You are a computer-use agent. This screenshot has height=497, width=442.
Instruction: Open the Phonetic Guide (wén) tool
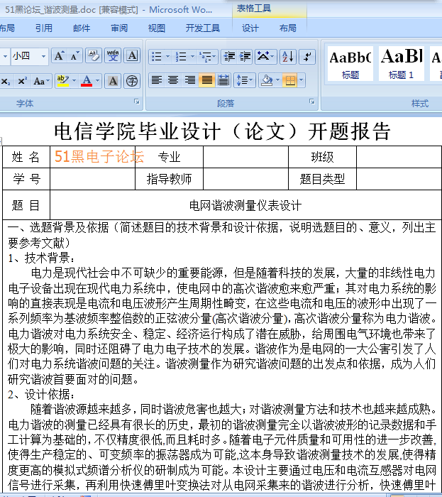[x=113, y=56]
